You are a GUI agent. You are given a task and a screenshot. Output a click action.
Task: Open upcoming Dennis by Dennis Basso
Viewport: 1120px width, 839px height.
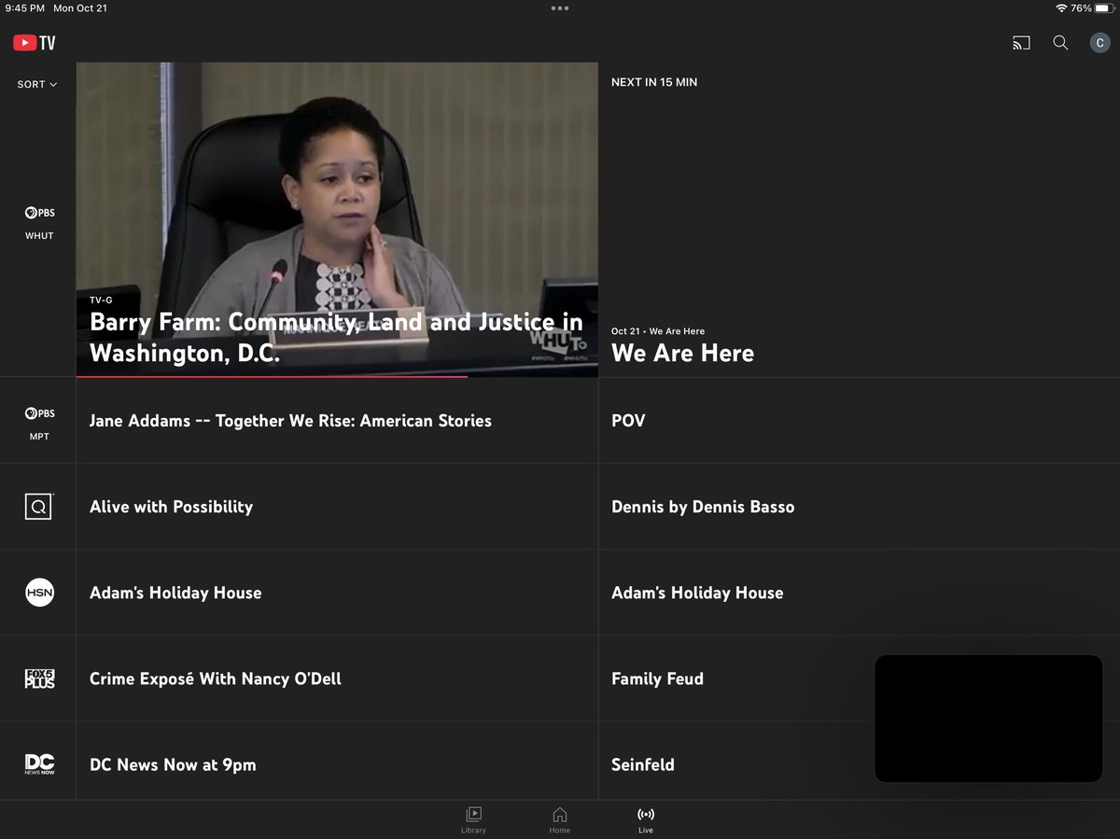[x=703, y=507]
